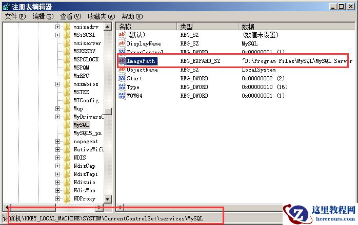Screen dimensions: 358x225
Task: Click the mssmbios folder icon
Action: 67,84
